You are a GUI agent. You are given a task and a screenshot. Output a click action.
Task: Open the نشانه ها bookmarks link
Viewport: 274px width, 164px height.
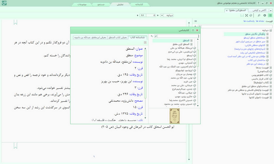[260, 21]
